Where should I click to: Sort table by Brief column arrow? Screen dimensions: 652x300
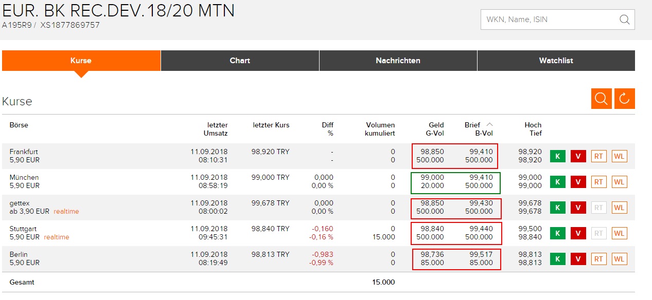pyautogui.click(x=489, y=125)
